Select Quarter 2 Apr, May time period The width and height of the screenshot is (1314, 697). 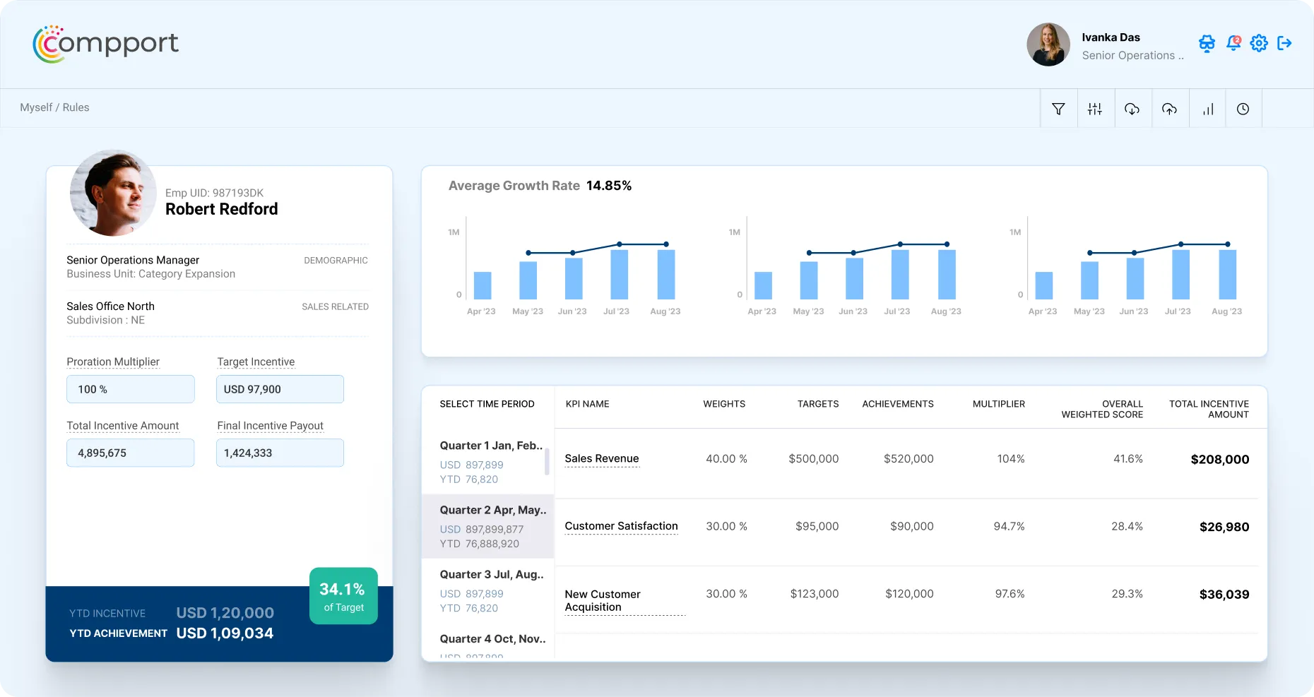[x=487, y=526]
